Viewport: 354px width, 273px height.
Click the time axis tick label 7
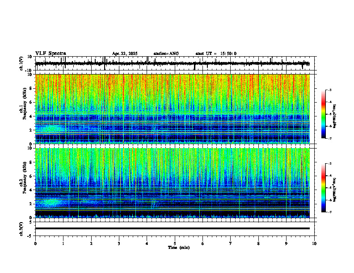coord(231,244)
